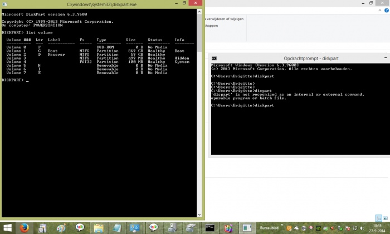This screenshot has height=234, width=390.
Task: Click the diskpart vertical scrollbar thumb
Action: 199,33
